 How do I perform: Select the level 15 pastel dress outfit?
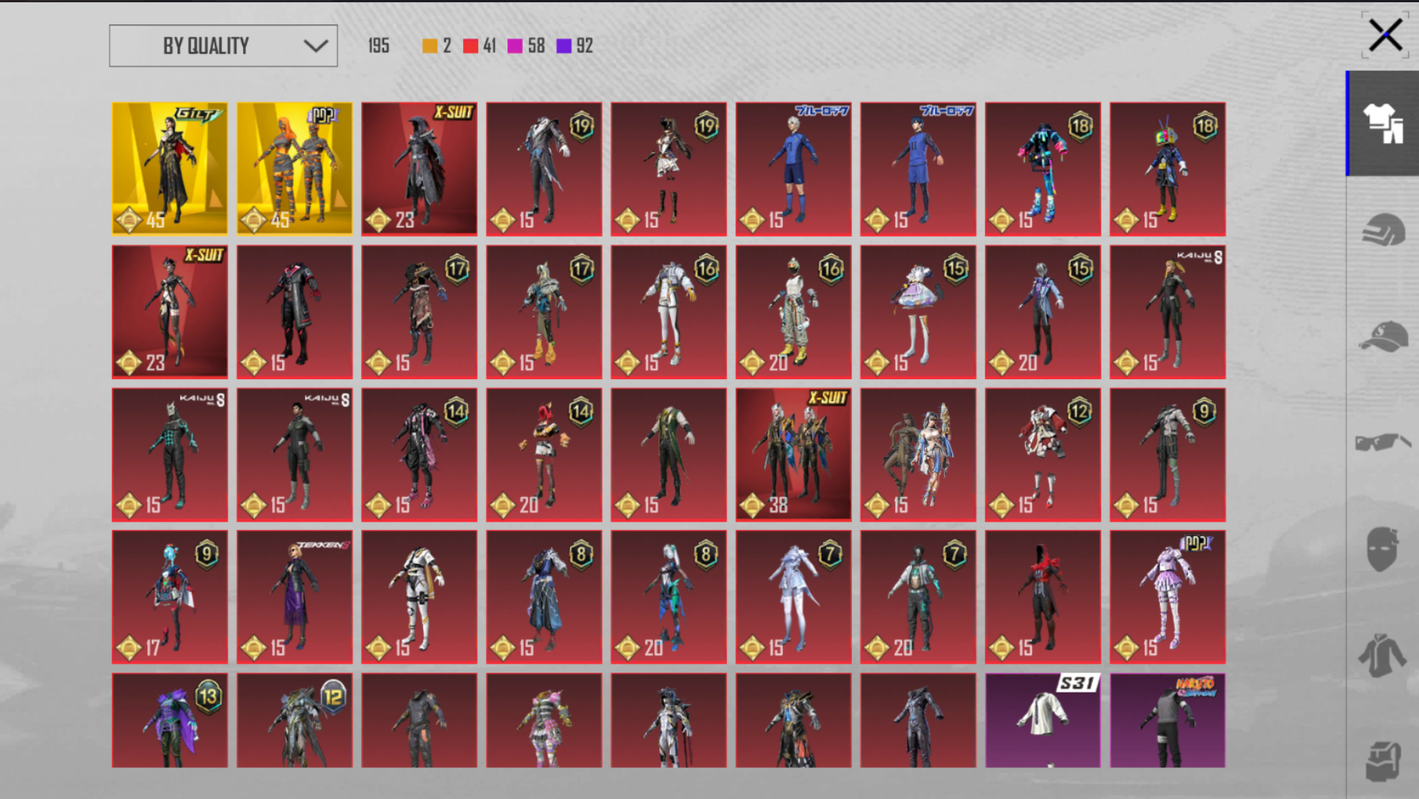pyautogui.click(x=918, y=312)
